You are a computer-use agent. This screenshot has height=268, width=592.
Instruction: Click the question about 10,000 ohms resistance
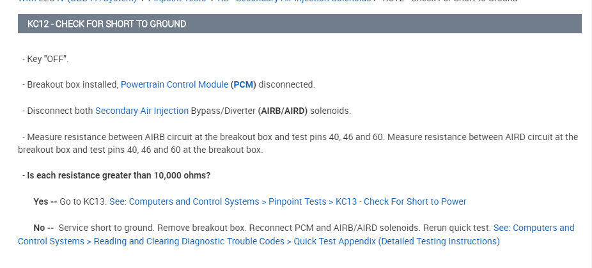[118, 175]
